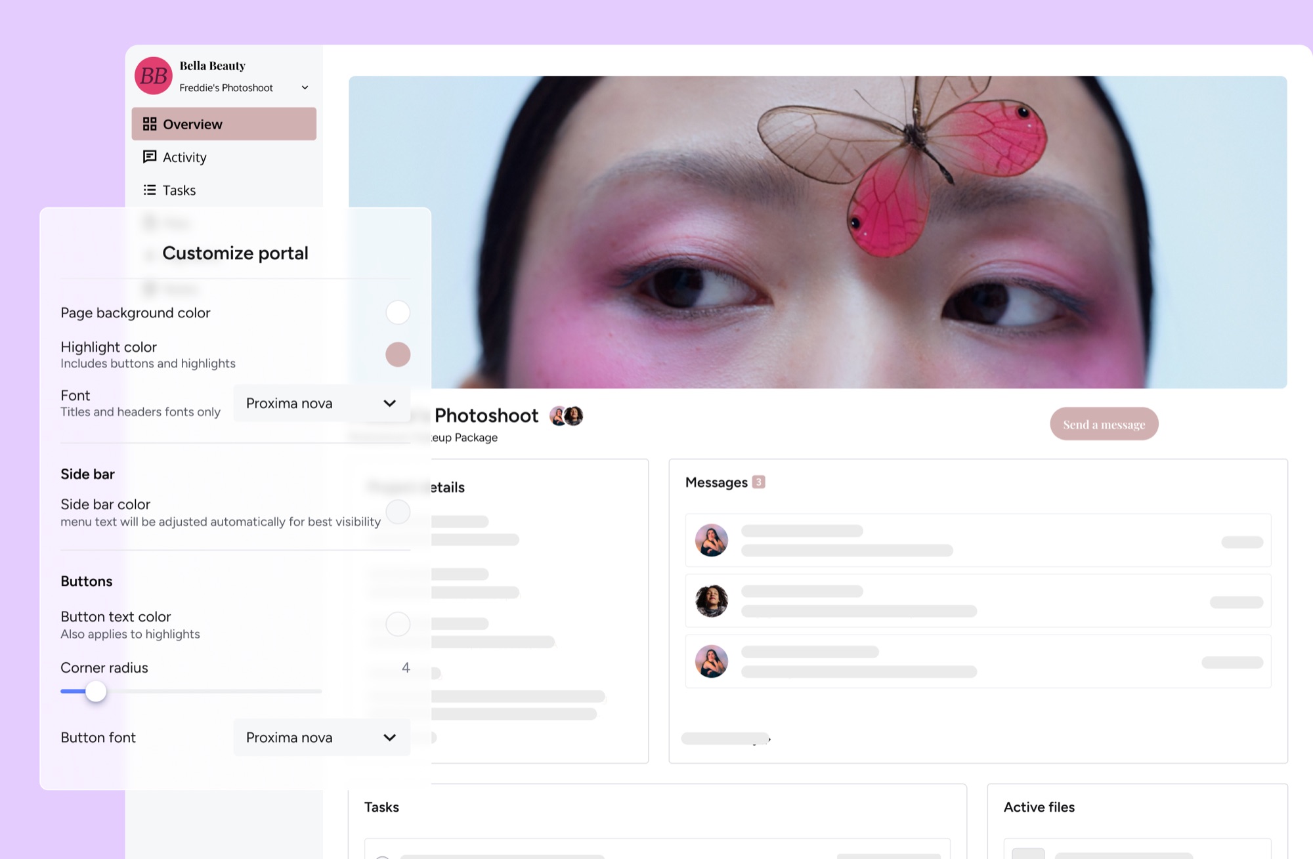The width and height of the screenshot is (1313, 859).
Task: Click the Active files section heading
Action: tap(1039, 807)
